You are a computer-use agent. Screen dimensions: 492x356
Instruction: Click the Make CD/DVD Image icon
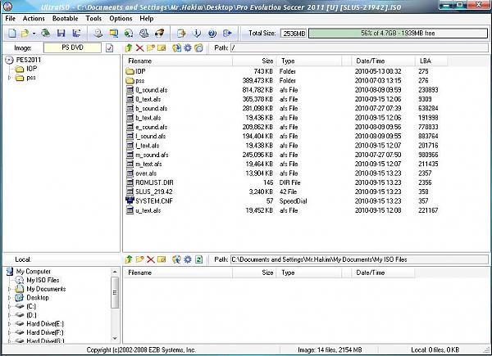[x=98, y=34]
